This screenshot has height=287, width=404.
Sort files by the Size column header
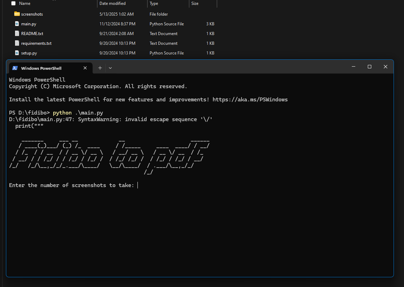click(x=194, y=3)
